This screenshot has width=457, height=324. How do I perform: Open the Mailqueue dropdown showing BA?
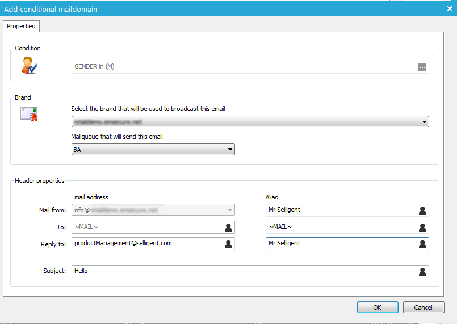(x=230, y=150)
